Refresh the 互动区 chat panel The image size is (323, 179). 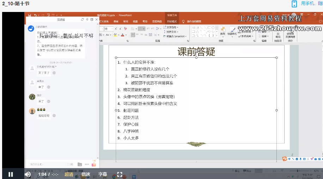click(83, 20)
